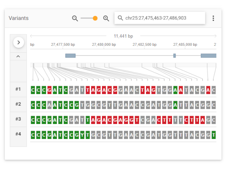
Task: Select haplotype row #2 label
Action: tap(18, 104)
